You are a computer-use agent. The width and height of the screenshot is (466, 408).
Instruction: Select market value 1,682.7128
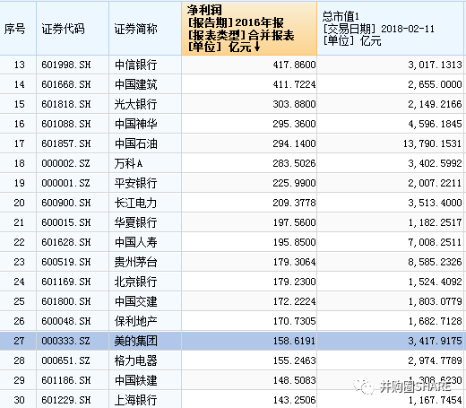click(x=390, y=321)
